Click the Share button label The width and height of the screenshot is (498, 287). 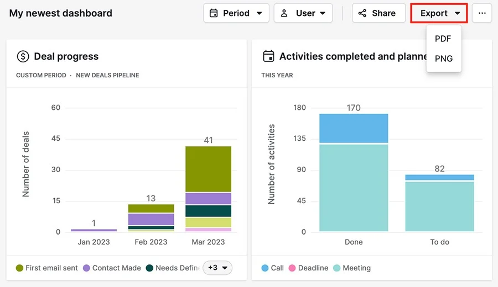point(383,13)
